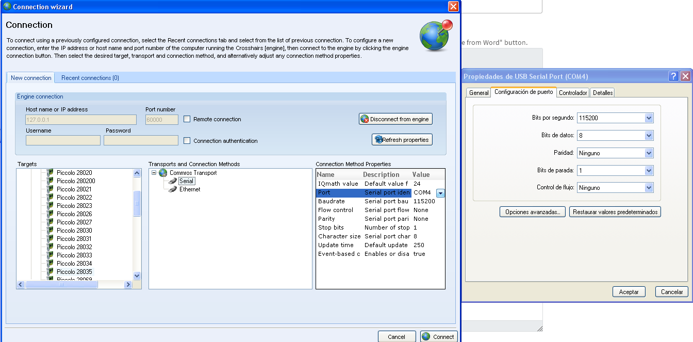The image size is (693, 342).
Task: Click the Password field
Action: [x=141, y=140]
